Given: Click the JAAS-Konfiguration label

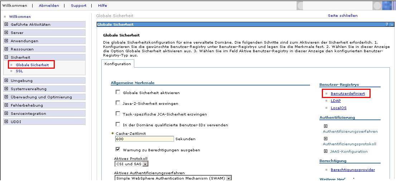Looking at the screenshot, I should coord(349,151).
